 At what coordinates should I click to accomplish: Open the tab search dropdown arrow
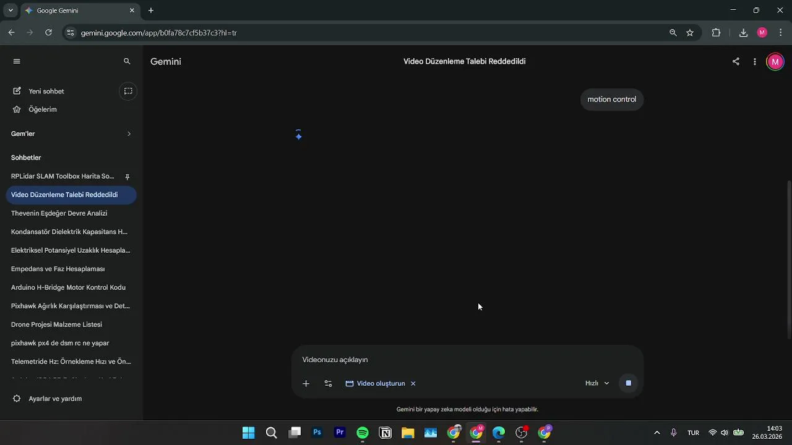11,11
